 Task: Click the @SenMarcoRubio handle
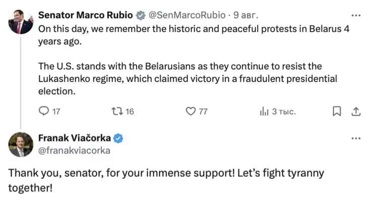pos(187,15)
